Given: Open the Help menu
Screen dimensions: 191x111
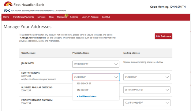Looking at the screenshot, I should 51,17.
